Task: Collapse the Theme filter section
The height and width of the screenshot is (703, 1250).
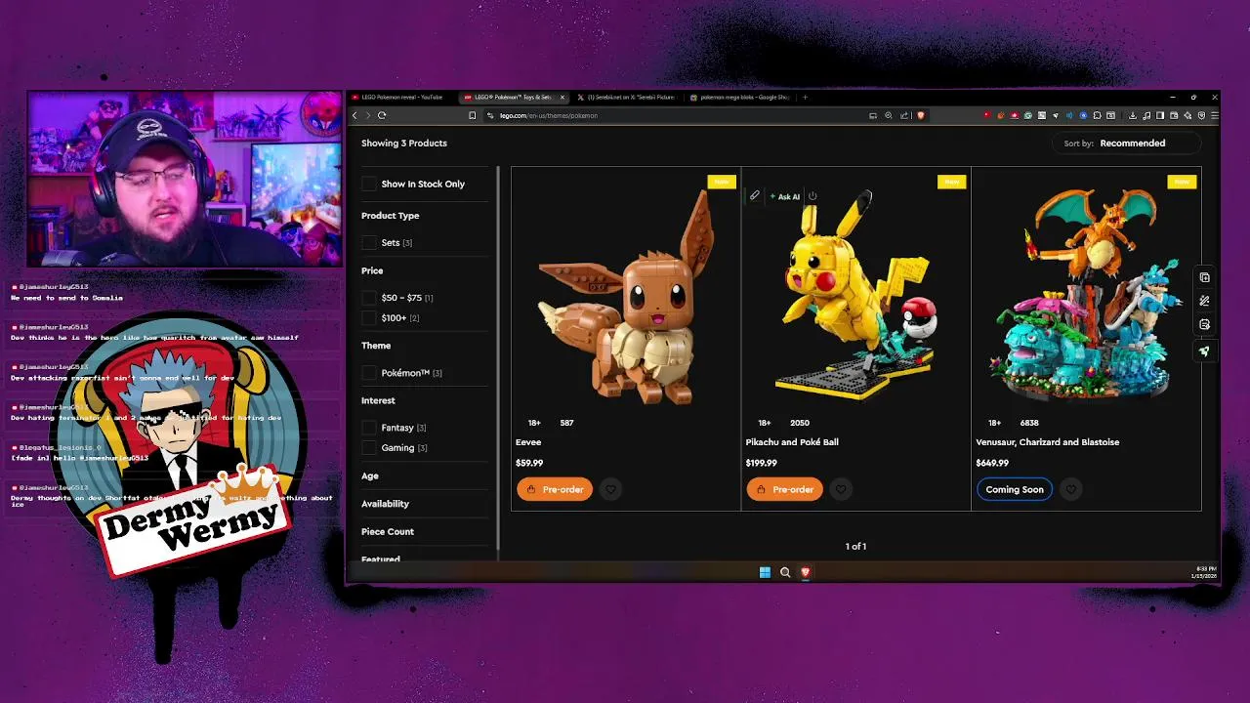Action: click(425, 346)
